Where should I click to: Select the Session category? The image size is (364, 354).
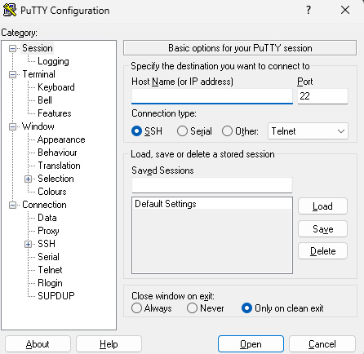38,48
